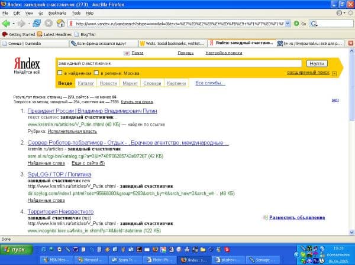Click the yellow folder quick launch icon

click(203, 250)
